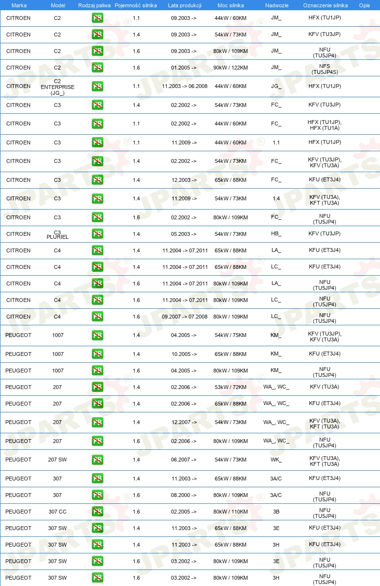Click the 09.2007 -> 07.2008 production date
The height and width of the screenshot is (586, 380).
coord(185,317)
